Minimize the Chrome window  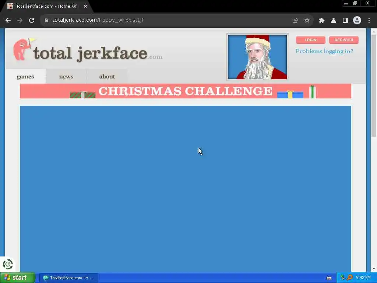(x=346, y=3)
